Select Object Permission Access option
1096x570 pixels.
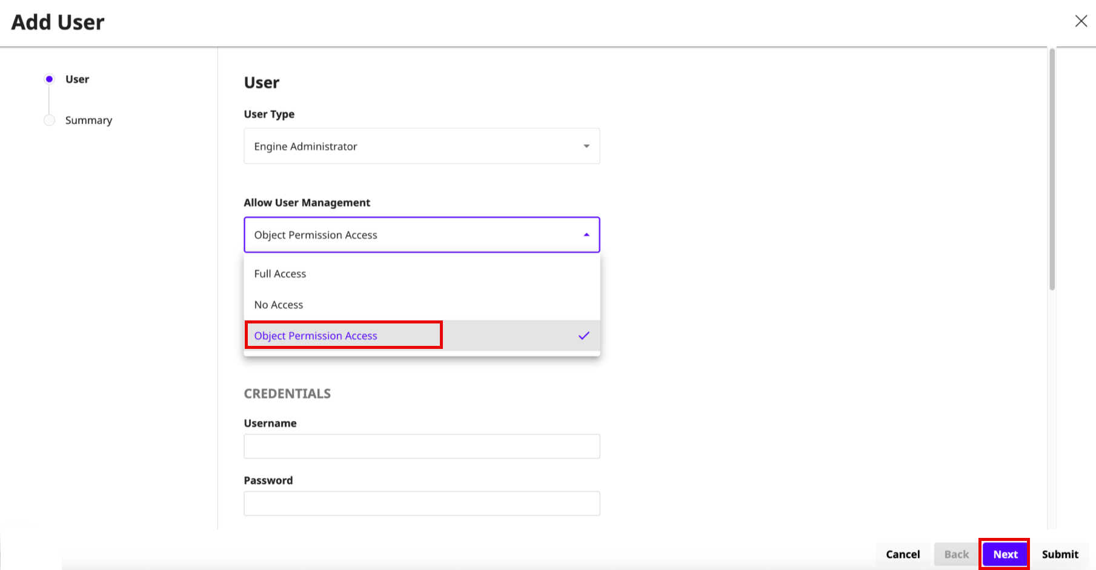click(x=316, y=335)
